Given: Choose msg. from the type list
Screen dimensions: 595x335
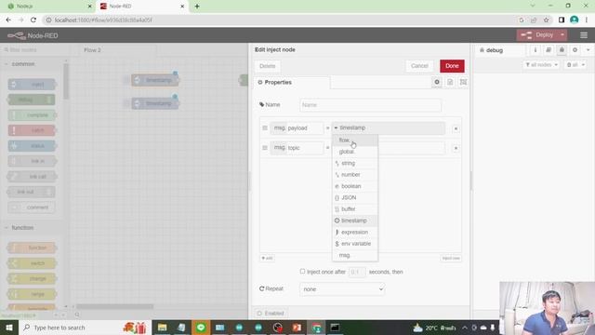Looking at the screenshot, I should (x=355, y=255).
